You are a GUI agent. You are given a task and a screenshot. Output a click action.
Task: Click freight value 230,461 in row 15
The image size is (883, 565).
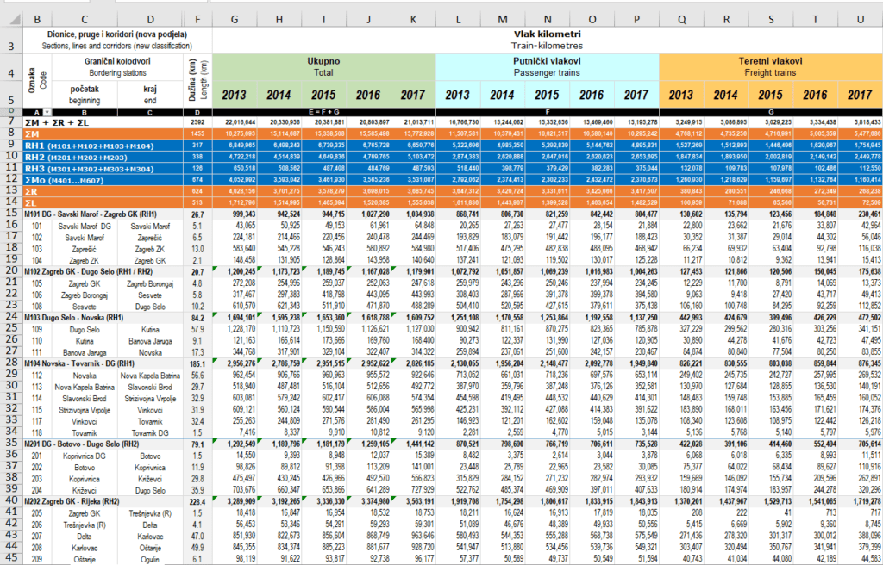[x=861, y=214]
